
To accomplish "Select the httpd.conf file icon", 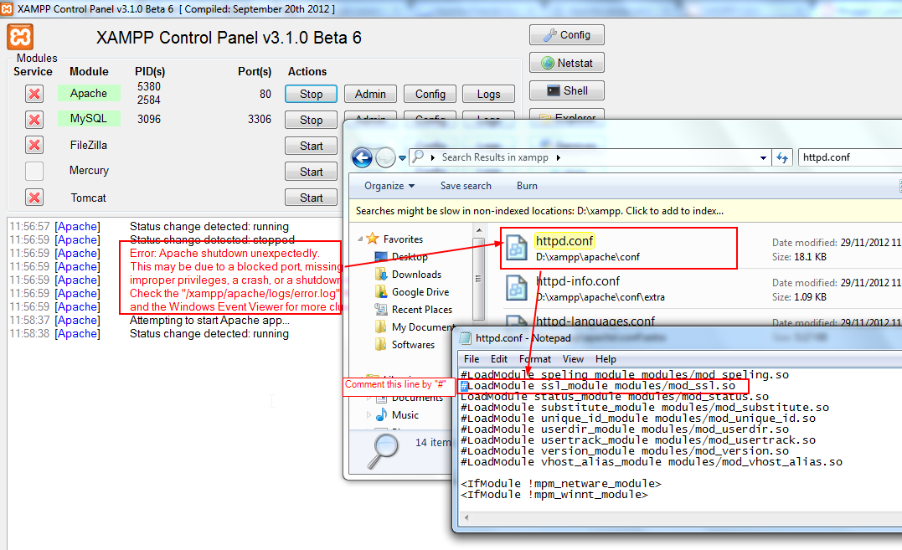I will tap(517, 249).
